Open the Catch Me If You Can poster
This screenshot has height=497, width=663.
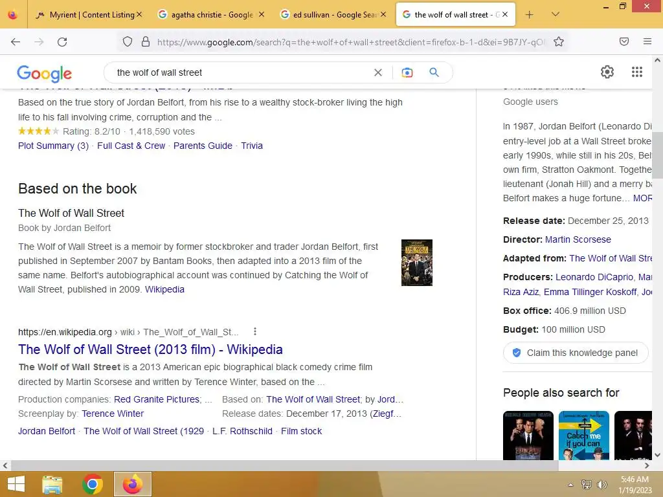584,436
